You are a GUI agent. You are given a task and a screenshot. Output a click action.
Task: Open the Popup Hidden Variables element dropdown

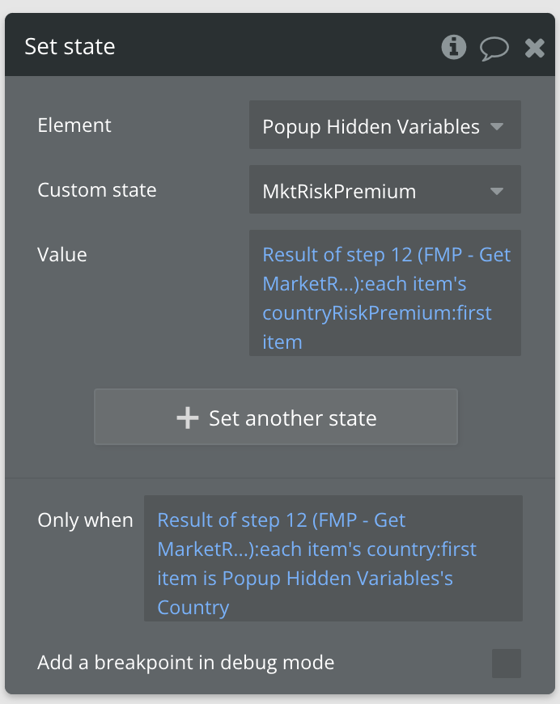pyautogui.click(x=384, y=126)
